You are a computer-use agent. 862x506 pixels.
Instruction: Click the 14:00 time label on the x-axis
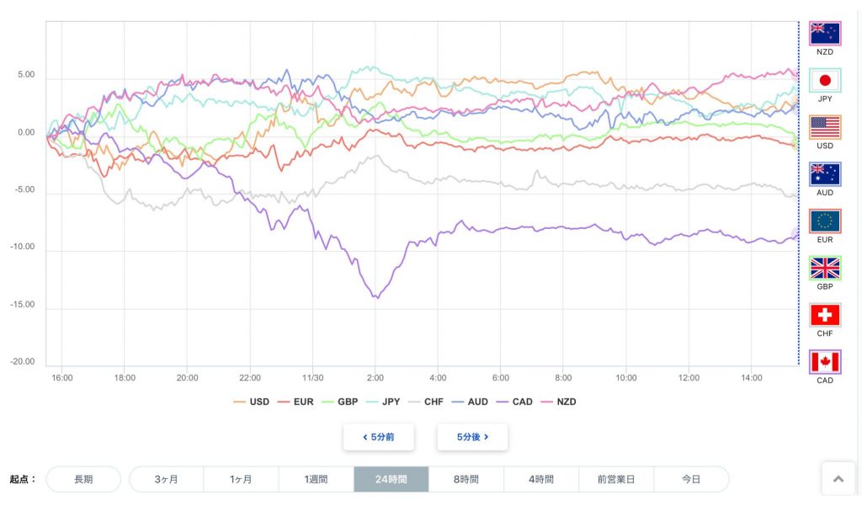pyautogui.click(x=752, y=378)
